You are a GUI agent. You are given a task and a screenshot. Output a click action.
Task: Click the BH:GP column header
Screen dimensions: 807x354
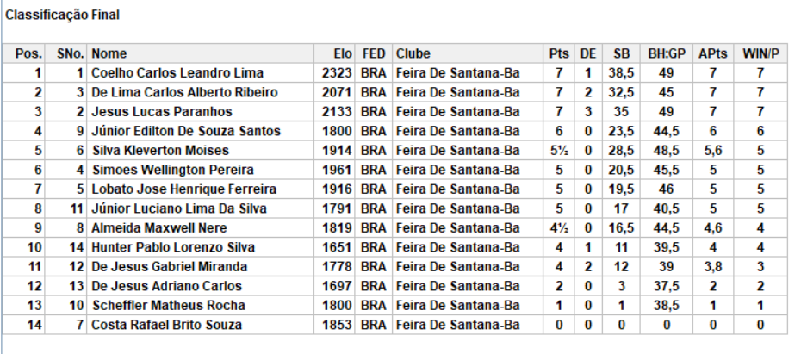click(667, 53)
